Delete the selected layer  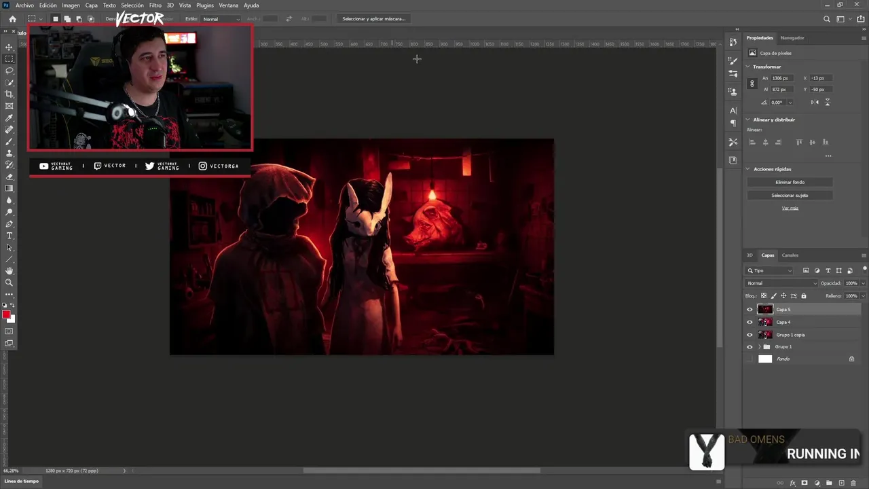853,483
